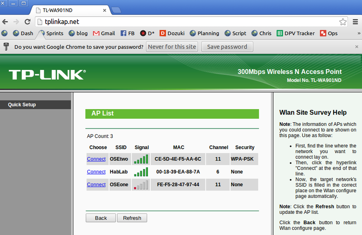The height and width of the screenshot is (235, 362).
Task: Connect to the OSEtwo network
Action: pyautogui.click(x=96, y=159)
